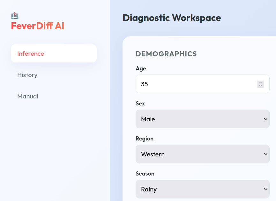The image size is (276, 201).
Task: Click the DEMOGRAPHICS section heading
Action: click(x=166, y=54)
